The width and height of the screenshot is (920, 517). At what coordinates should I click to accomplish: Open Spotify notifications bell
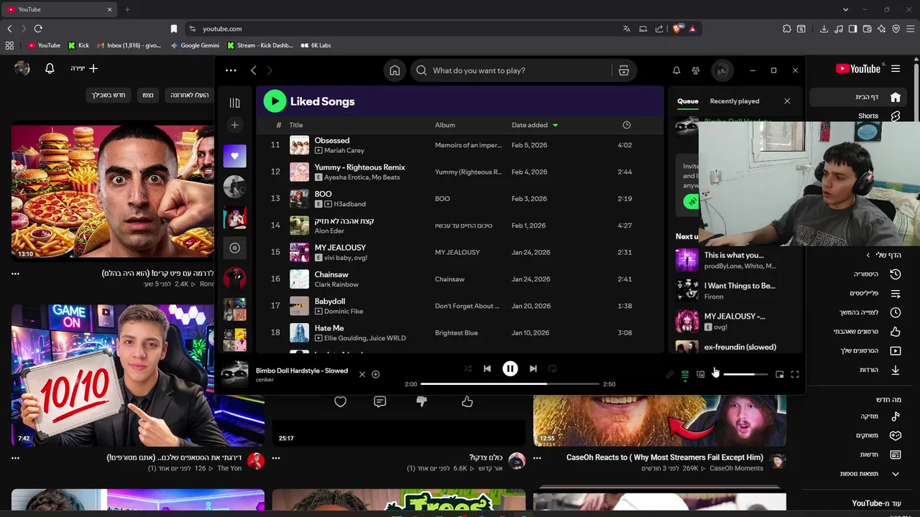676,70
